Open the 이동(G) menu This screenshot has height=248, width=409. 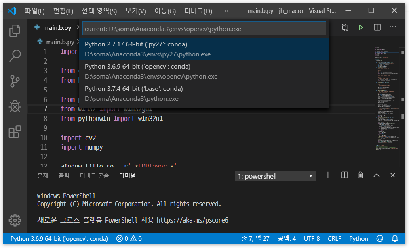(165, 11)
